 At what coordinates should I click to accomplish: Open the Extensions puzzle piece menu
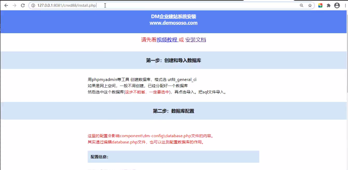pos(329,5)
